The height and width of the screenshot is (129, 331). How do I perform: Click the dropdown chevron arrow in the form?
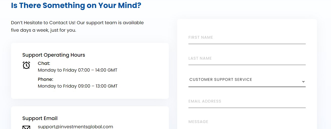click(x=303, y=82)
